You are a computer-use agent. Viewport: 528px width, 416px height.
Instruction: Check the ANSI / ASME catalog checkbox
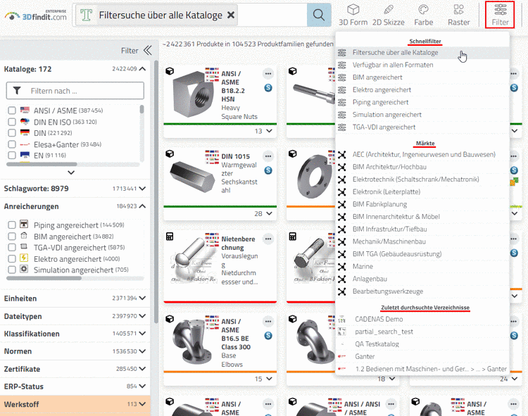tap(12, 111)
